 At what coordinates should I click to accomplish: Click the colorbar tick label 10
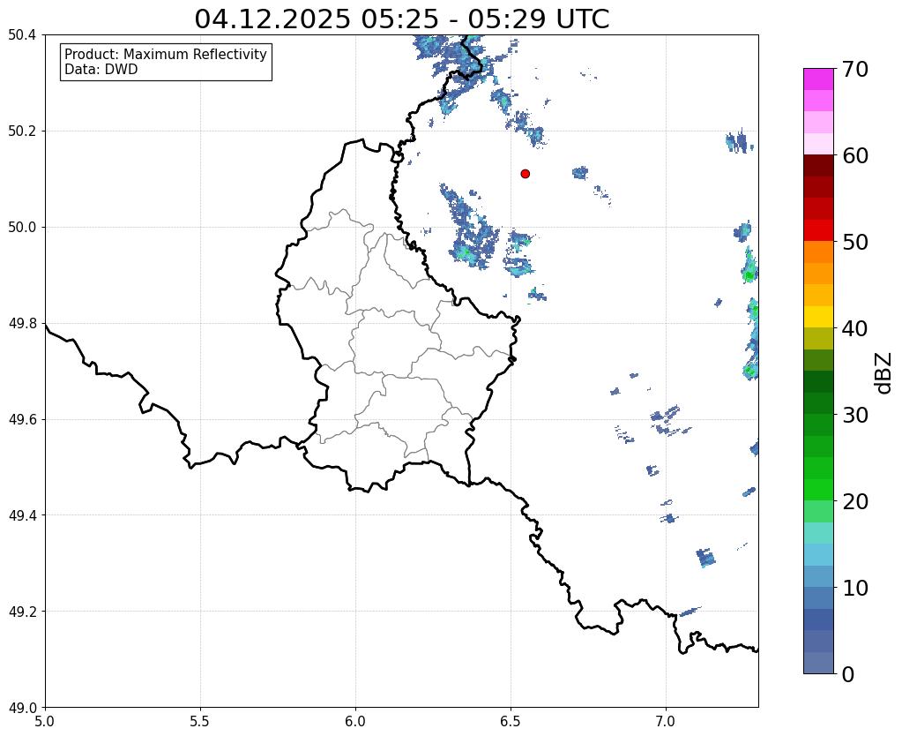(x=854, y=588)
